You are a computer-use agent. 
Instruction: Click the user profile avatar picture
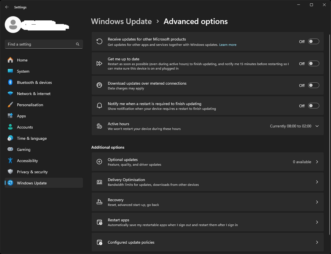13,25
